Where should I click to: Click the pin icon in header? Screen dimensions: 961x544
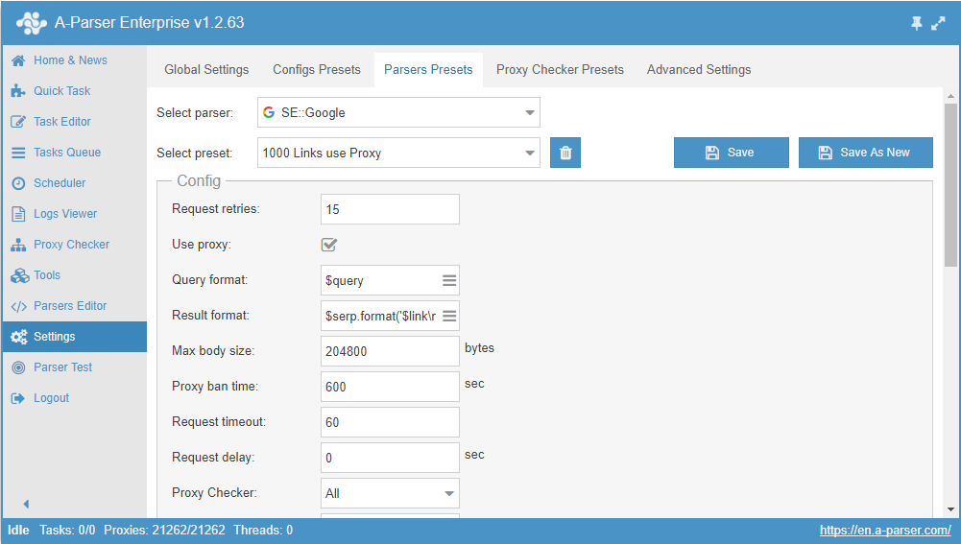[x=917, y=23]
